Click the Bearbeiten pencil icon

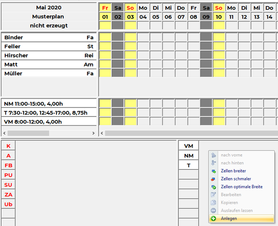pos(213,195)
